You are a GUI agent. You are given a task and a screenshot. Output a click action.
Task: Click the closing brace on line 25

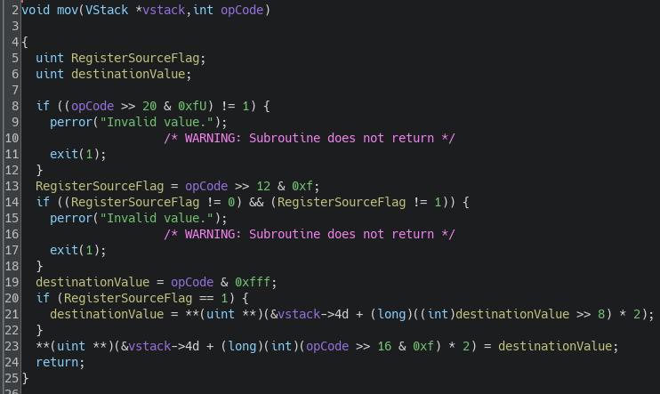pyautogui.click(x=25, y=378)
